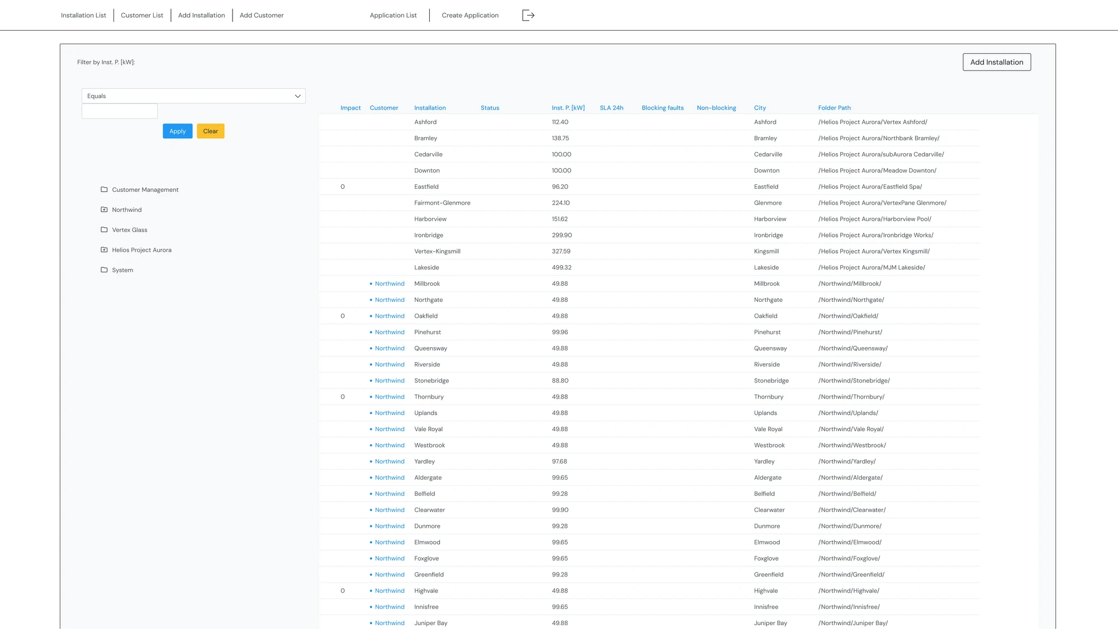
Task: Sort by Inst. P. [kW] column header
Action: 568,108
